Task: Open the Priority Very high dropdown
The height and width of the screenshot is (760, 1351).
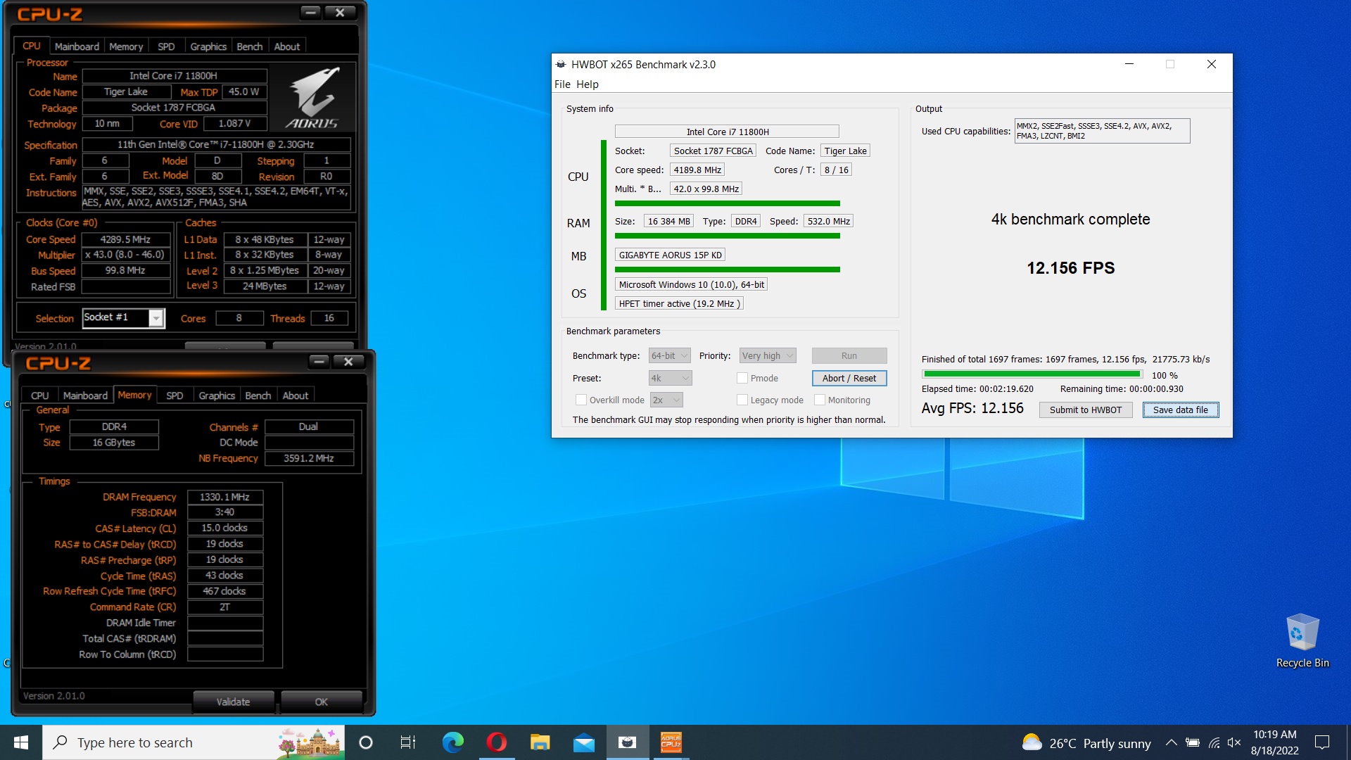Action: click(x=768, y=356)
